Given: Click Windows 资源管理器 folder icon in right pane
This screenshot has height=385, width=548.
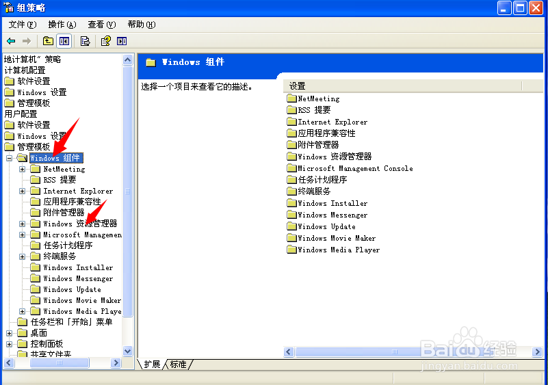Looking at the screenshot, I should click(x=291, y=157).
